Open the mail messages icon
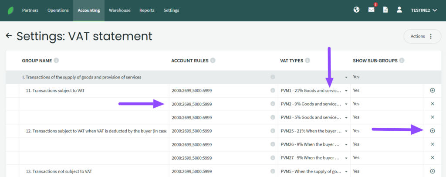This screenshot has width=446, height=177. point(371,10)
